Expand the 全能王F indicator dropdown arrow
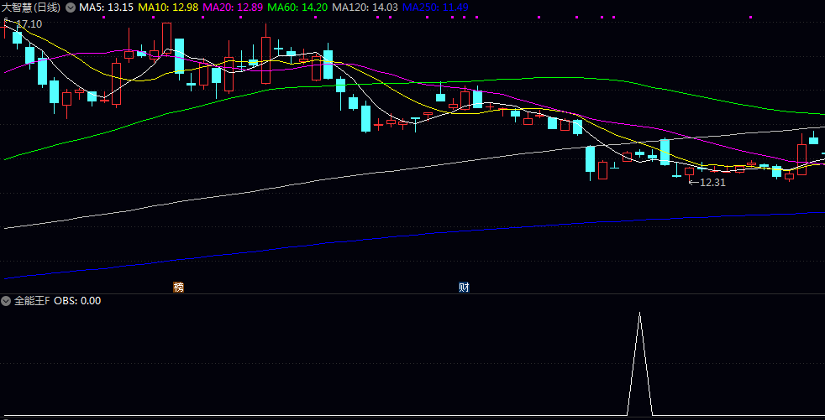 (x=7, y=301)
